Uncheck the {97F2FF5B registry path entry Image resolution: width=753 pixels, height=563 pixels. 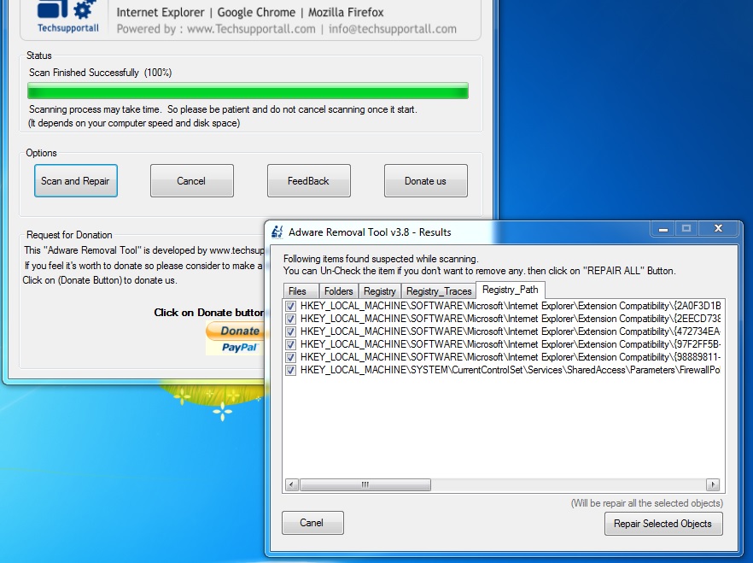click(x=290, y=344)
